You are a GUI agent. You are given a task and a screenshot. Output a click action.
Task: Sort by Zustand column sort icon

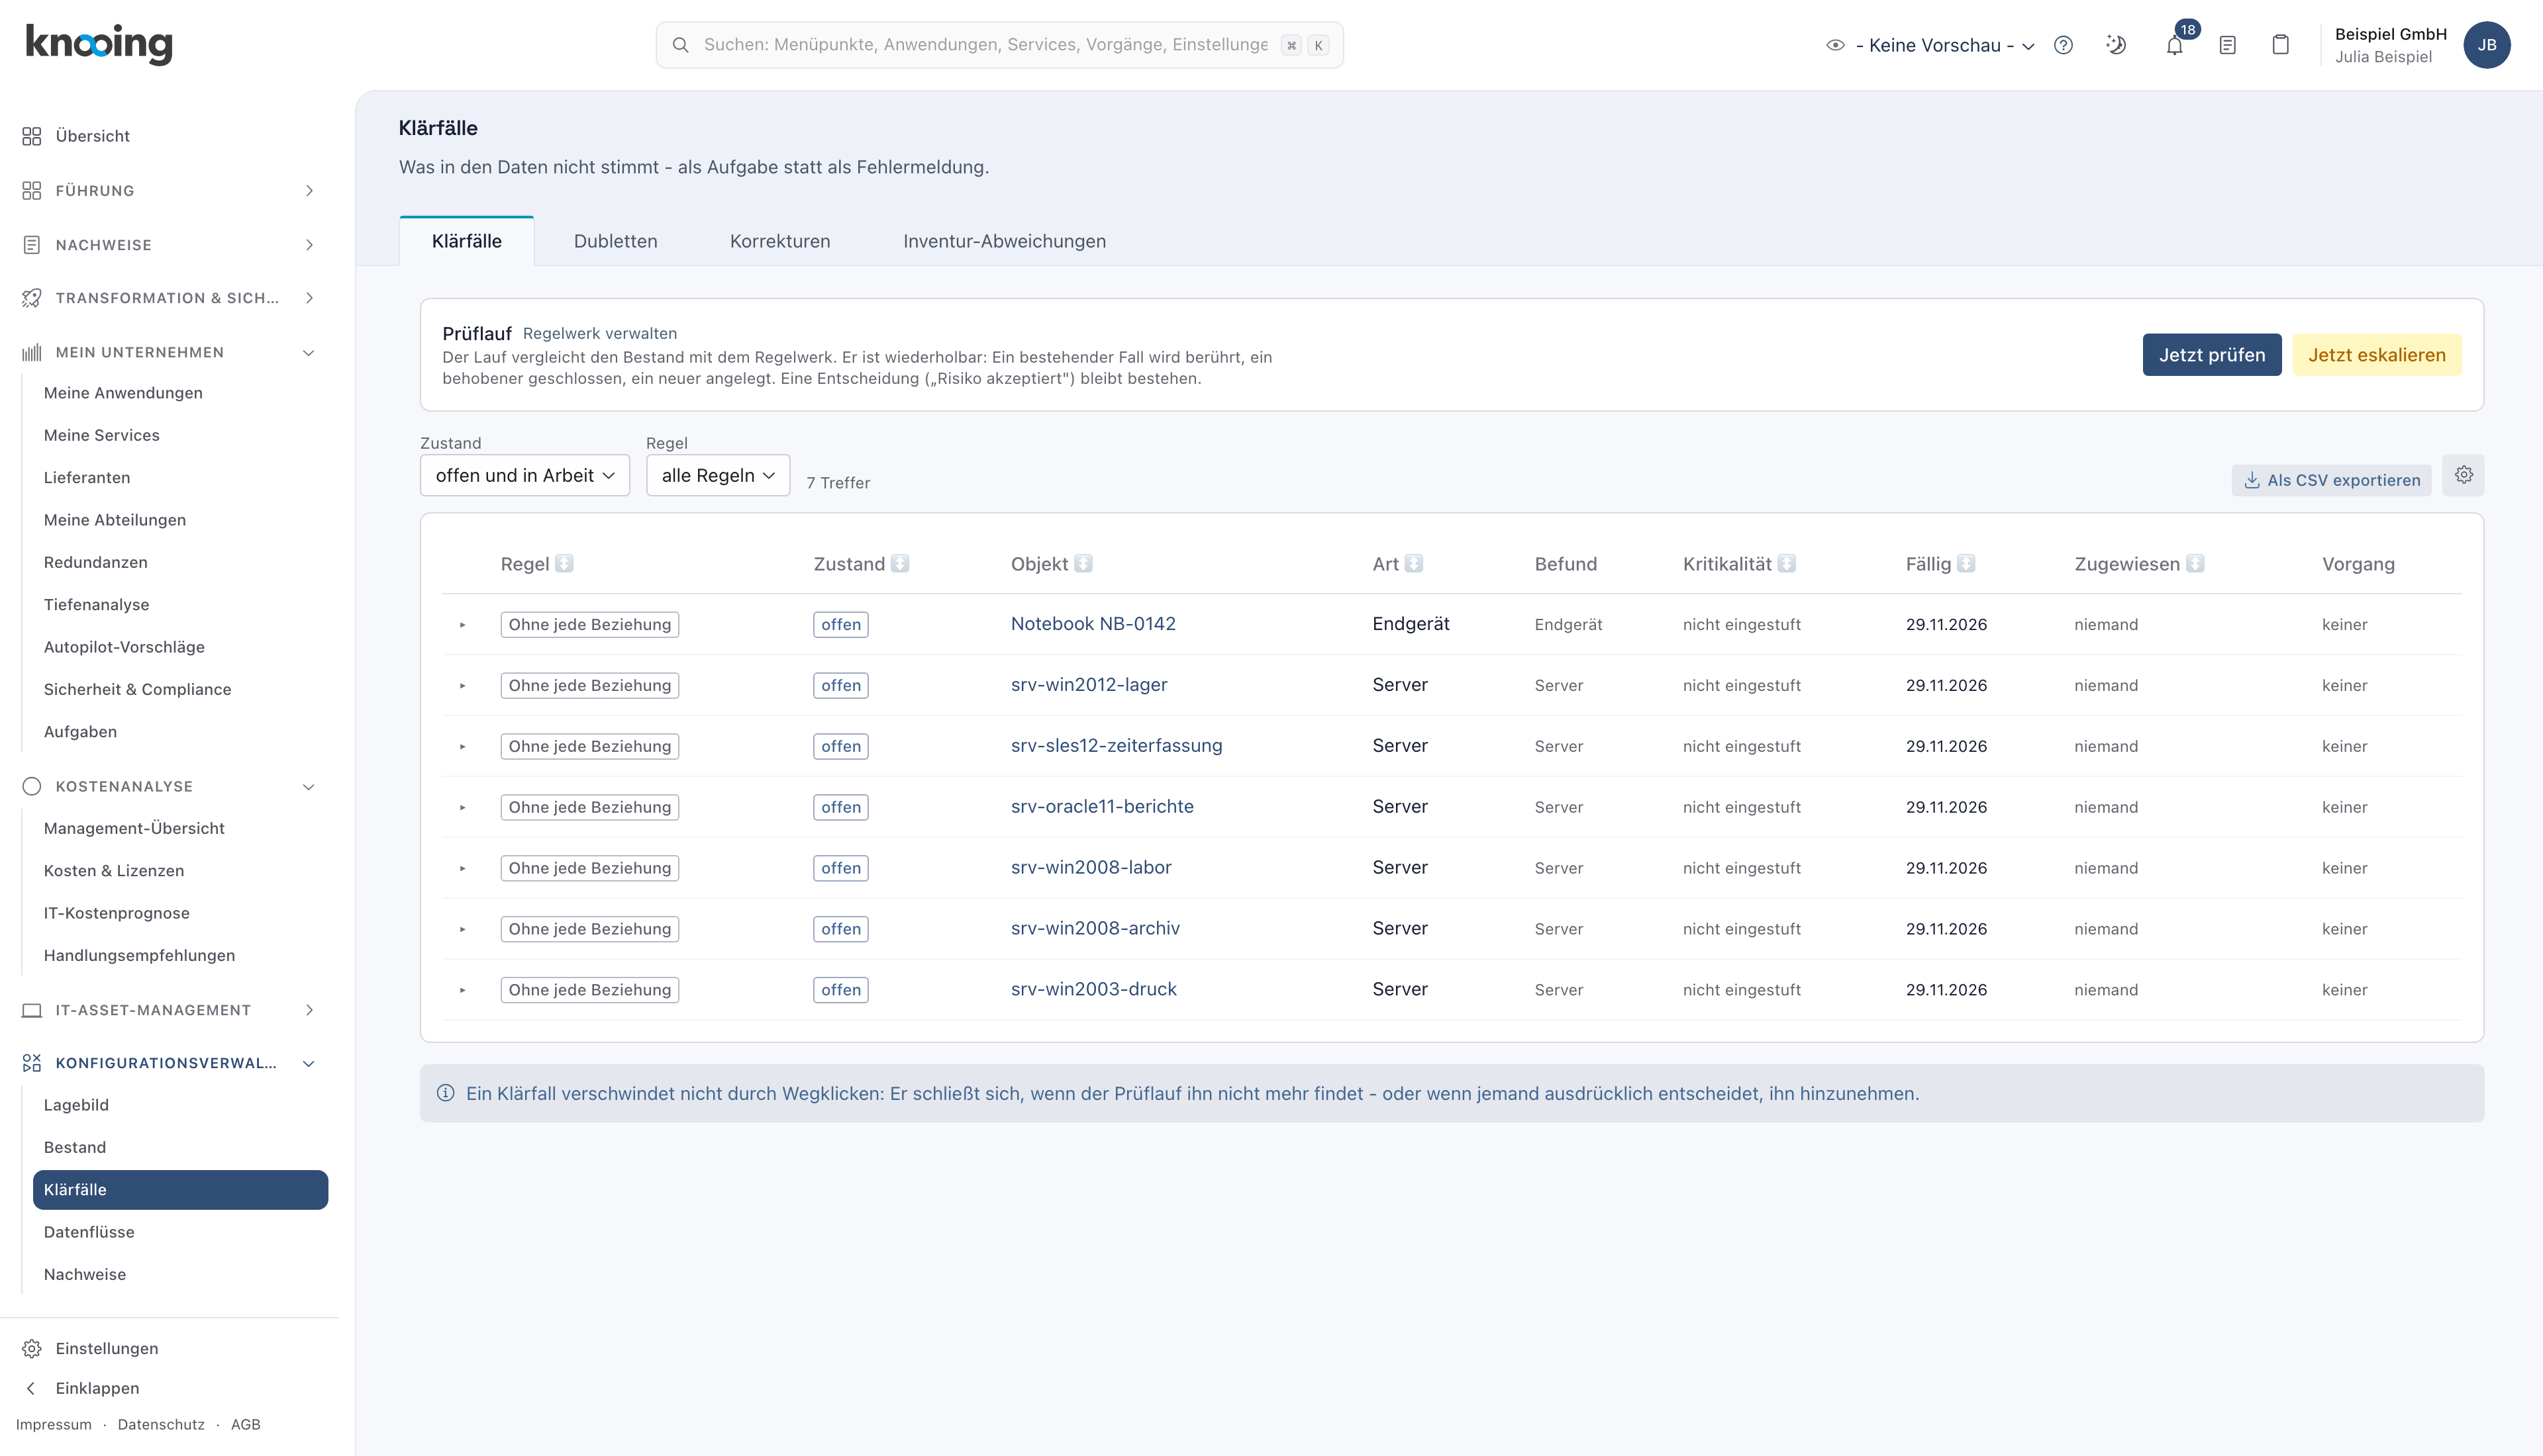click(901, 564)
